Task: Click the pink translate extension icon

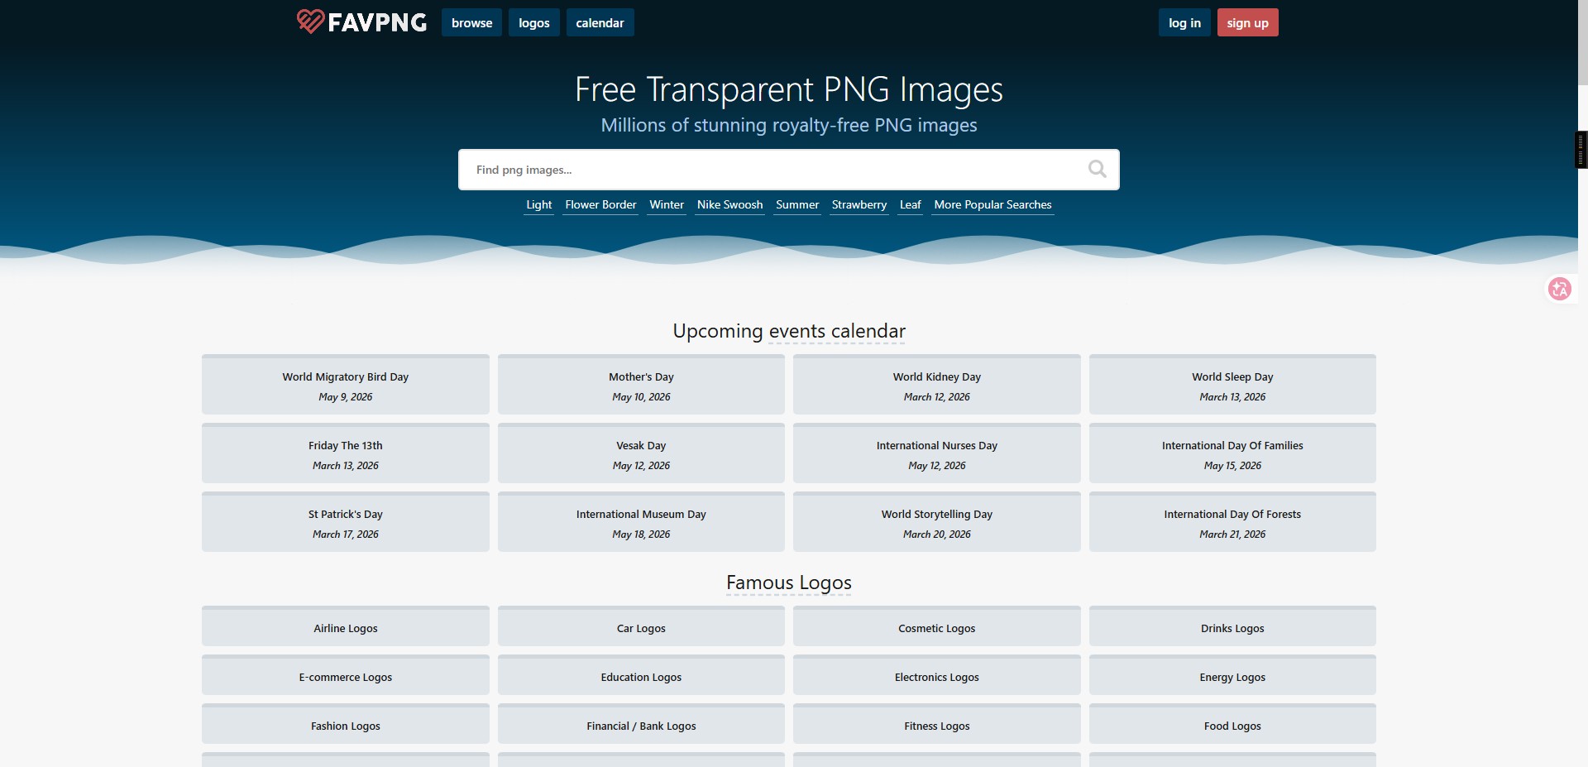Action: point(1560,289)
